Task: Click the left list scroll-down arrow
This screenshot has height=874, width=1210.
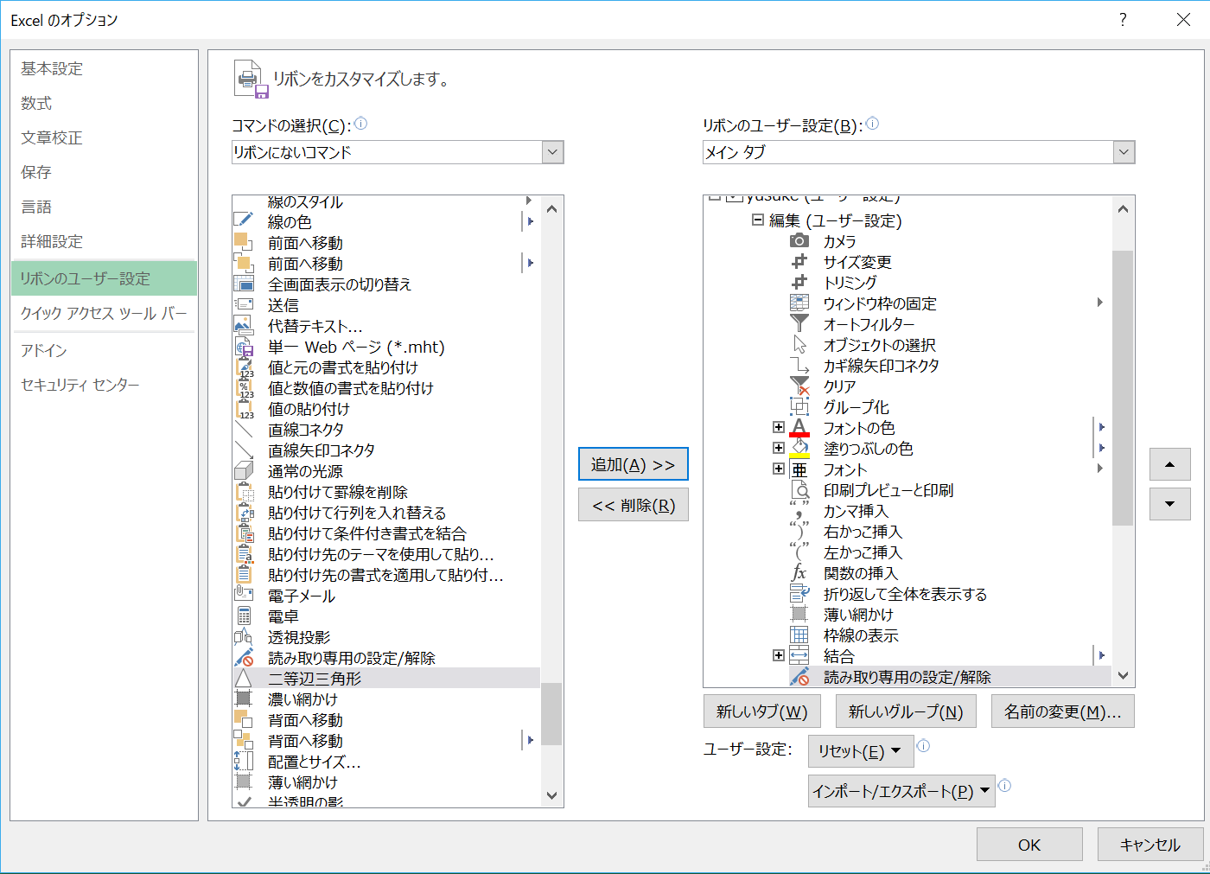Action: click(x=551, y=795)
